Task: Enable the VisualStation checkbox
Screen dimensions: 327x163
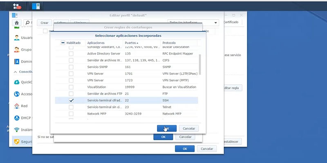Action: 71,87
